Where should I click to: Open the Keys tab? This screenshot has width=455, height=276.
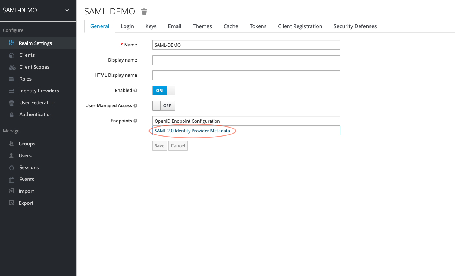151,26
